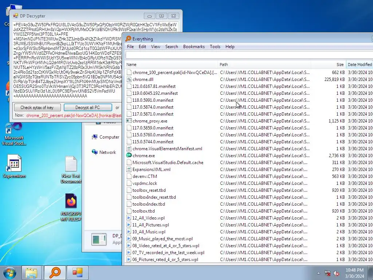Click inside the DP Decrypter key text box
Screen dimensions: 373x280
[x=67, y=61]
